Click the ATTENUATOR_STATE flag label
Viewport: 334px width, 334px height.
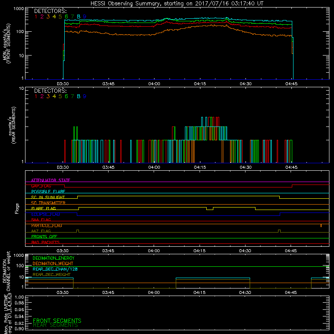tap(51, 180)
